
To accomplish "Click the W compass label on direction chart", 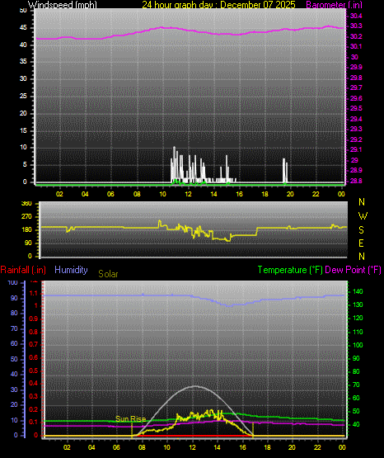I will [363, 216].
